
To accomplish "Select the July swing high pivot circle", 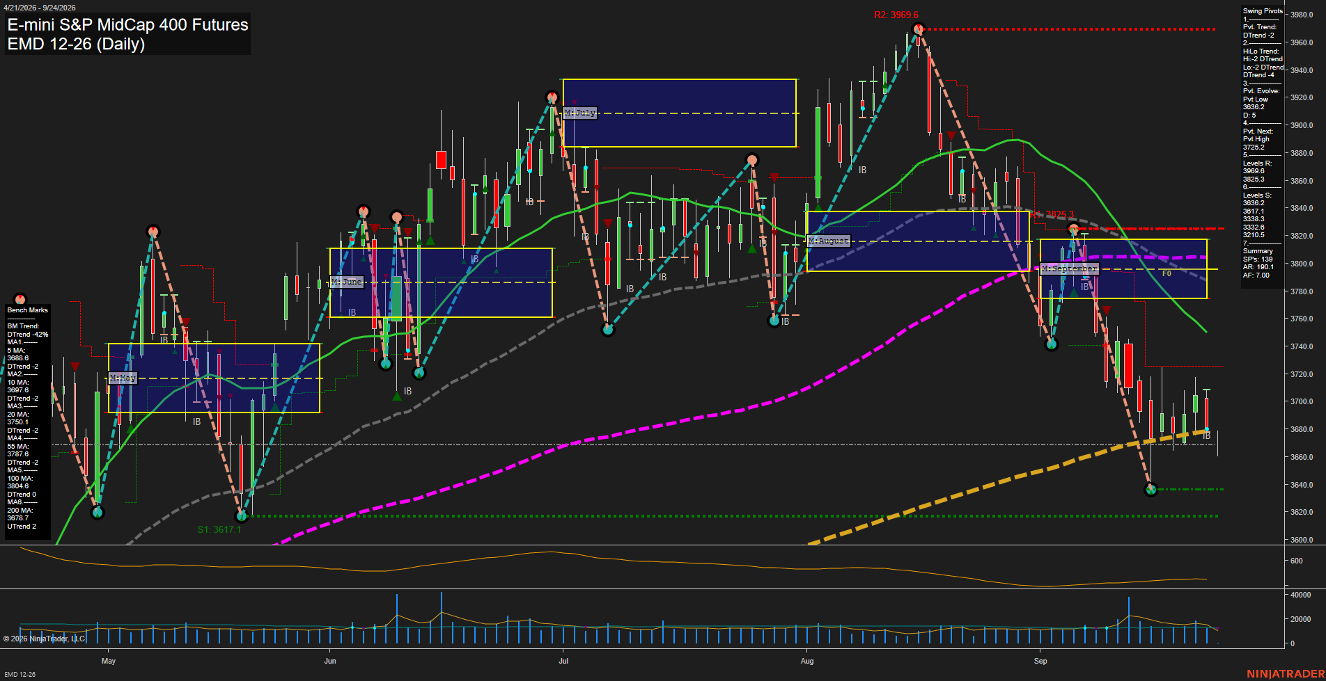I will [x=552, y=97].
